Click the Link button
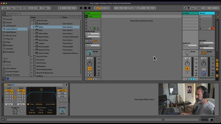Image resolution: width=221 pixels, height=124 pixels. pos(5,8)
